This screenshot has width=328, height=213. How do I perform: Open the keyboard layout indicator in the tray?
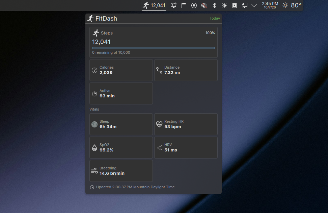click(x=235, y=5)
